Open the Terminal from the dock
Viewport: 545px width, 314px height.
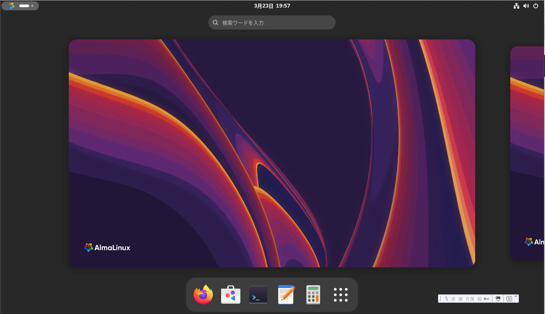click(258, 295)
